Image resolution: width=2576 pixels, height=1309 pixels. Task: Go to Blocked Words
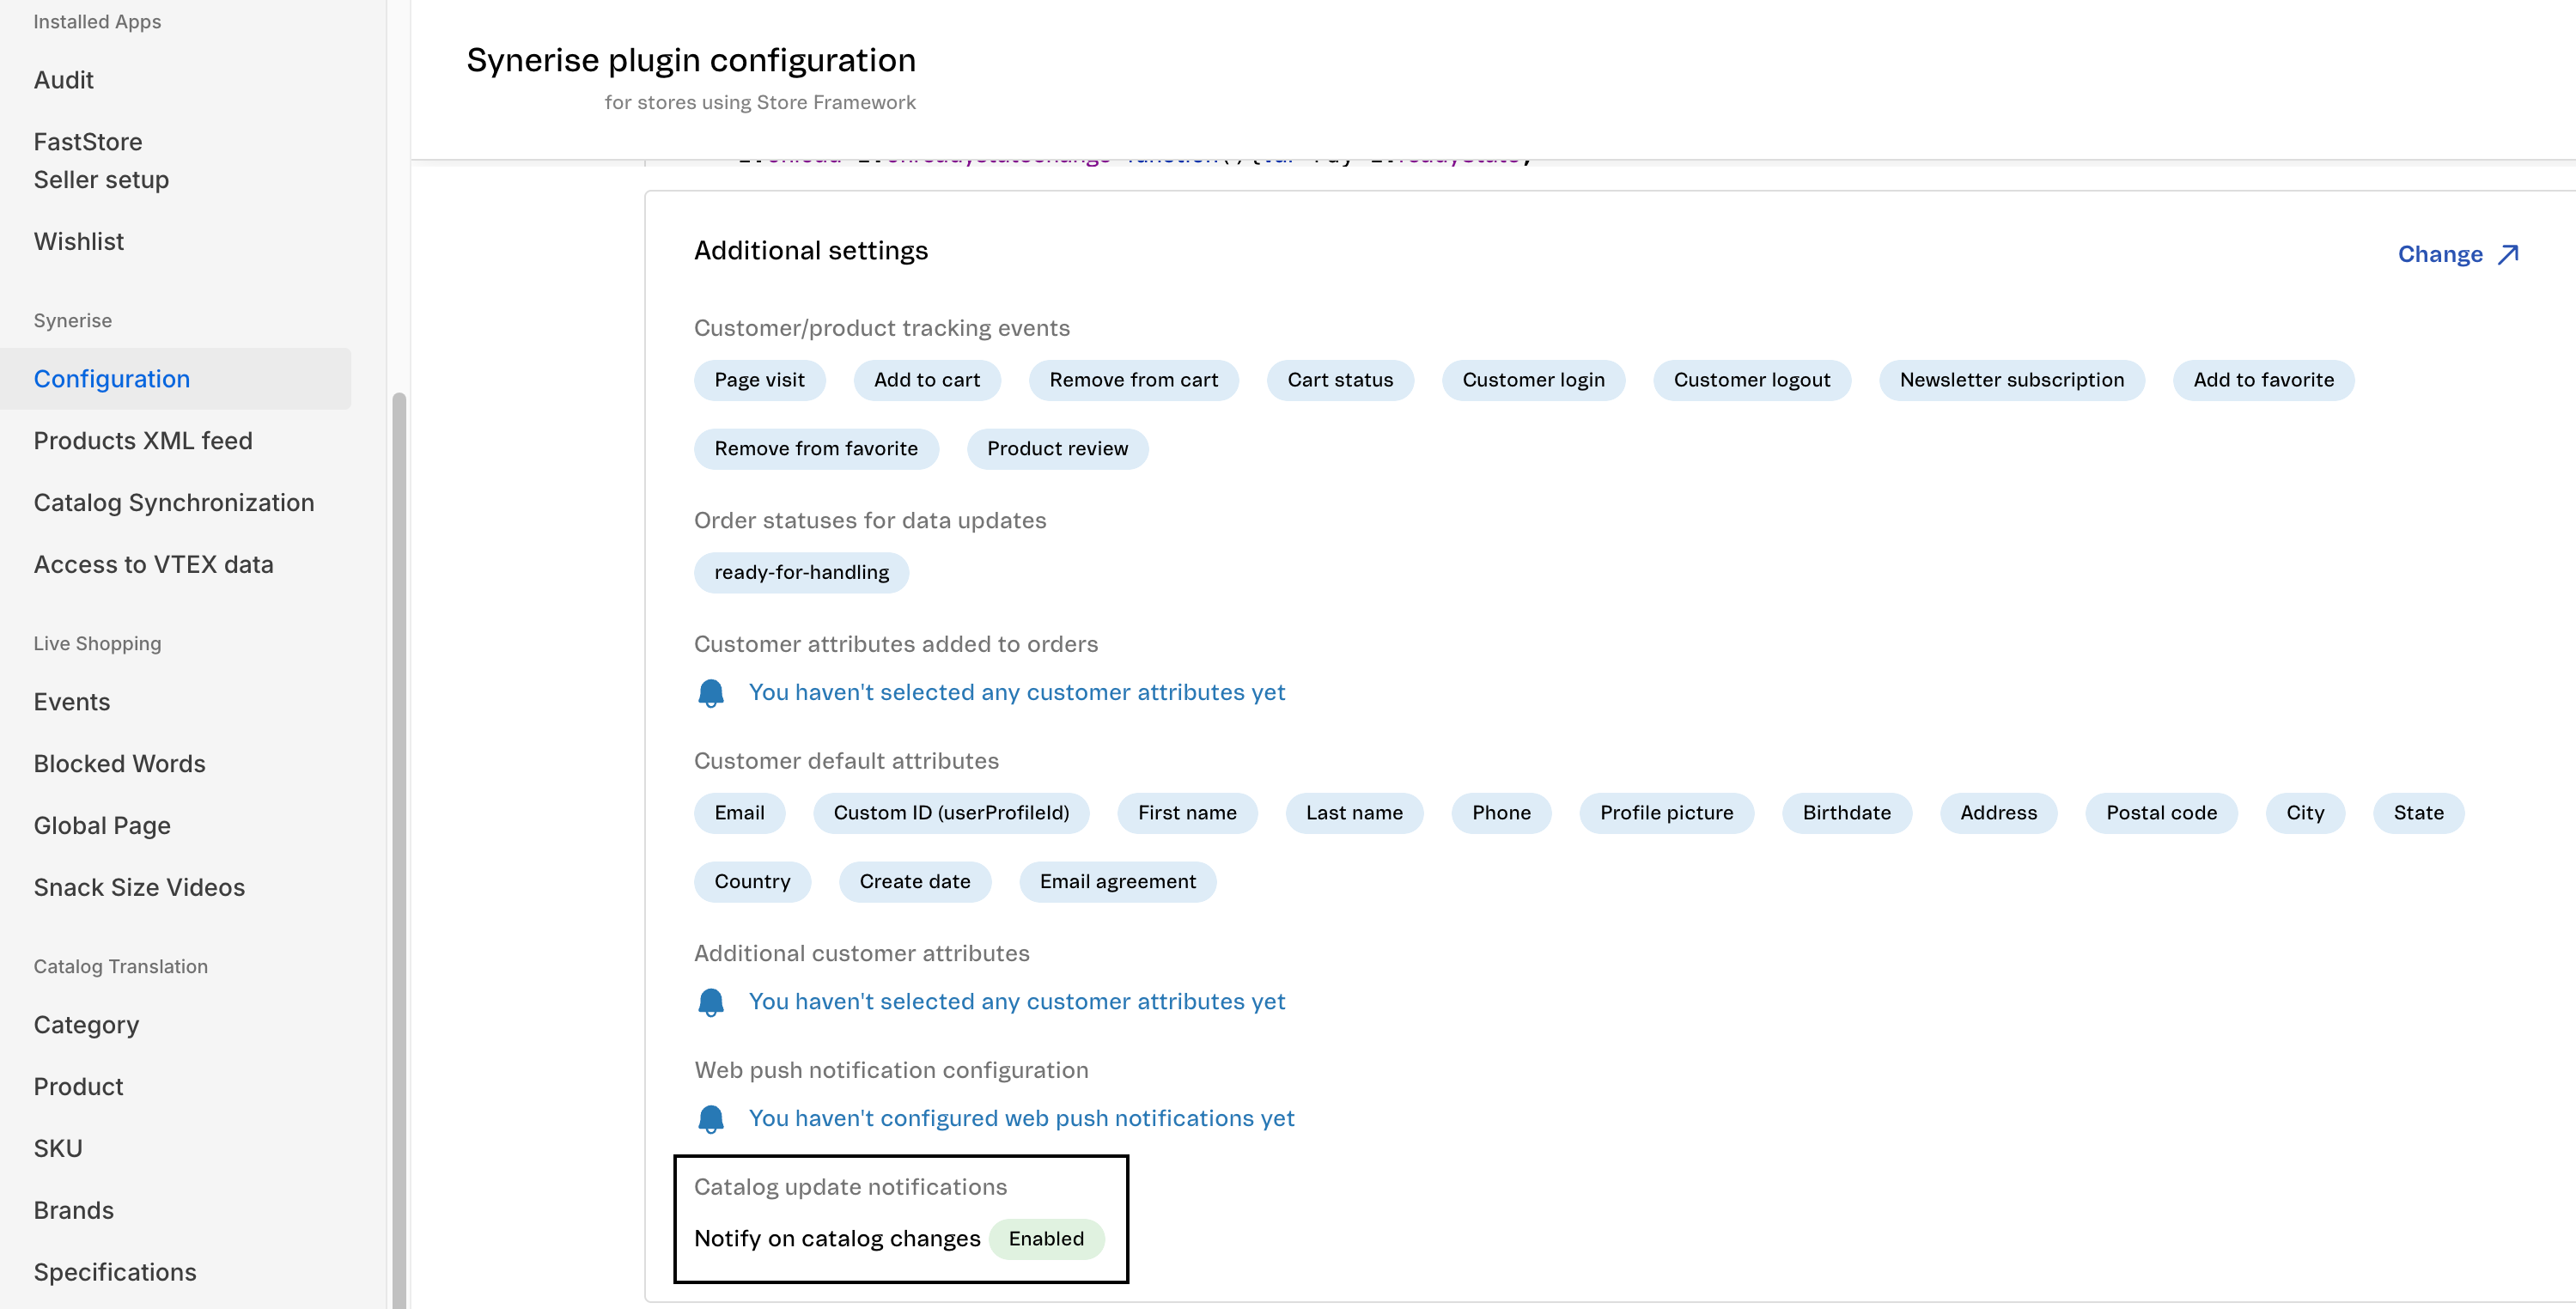(120, 764)
